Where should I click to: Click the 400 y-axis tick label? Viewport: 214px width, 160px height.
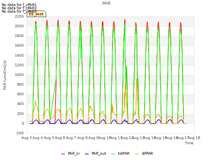pyautogui.click(x=20, y=104)
